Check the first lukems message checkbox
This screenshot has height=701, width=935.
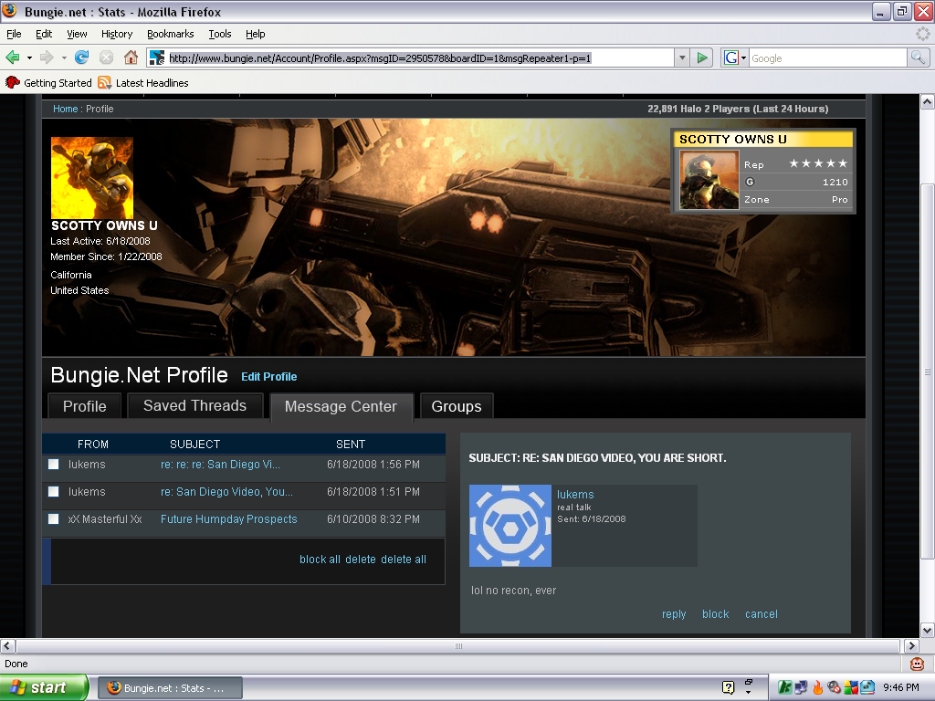pyautogui.click(x=54, y=465)
